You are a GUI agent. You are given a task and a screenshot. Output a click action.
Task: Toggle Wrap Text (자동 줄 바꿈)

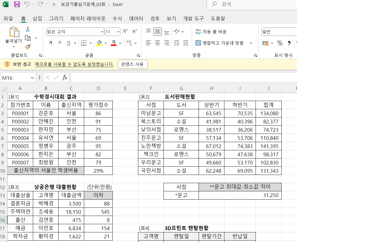point(211,32)
